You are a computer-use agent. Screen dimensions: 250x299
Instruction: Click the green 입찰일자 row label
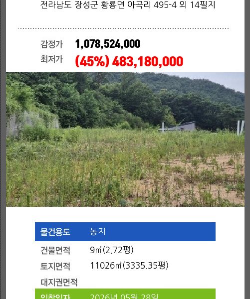[x=55, y=297]
